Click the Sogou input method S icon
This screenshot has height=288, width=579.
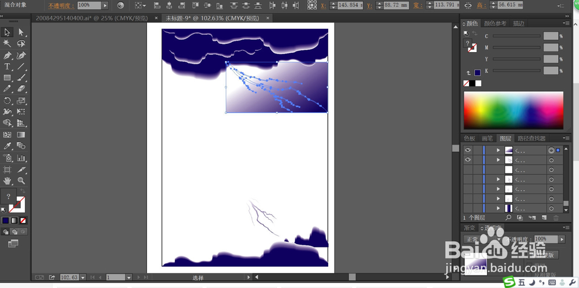[x=510, y=282]
